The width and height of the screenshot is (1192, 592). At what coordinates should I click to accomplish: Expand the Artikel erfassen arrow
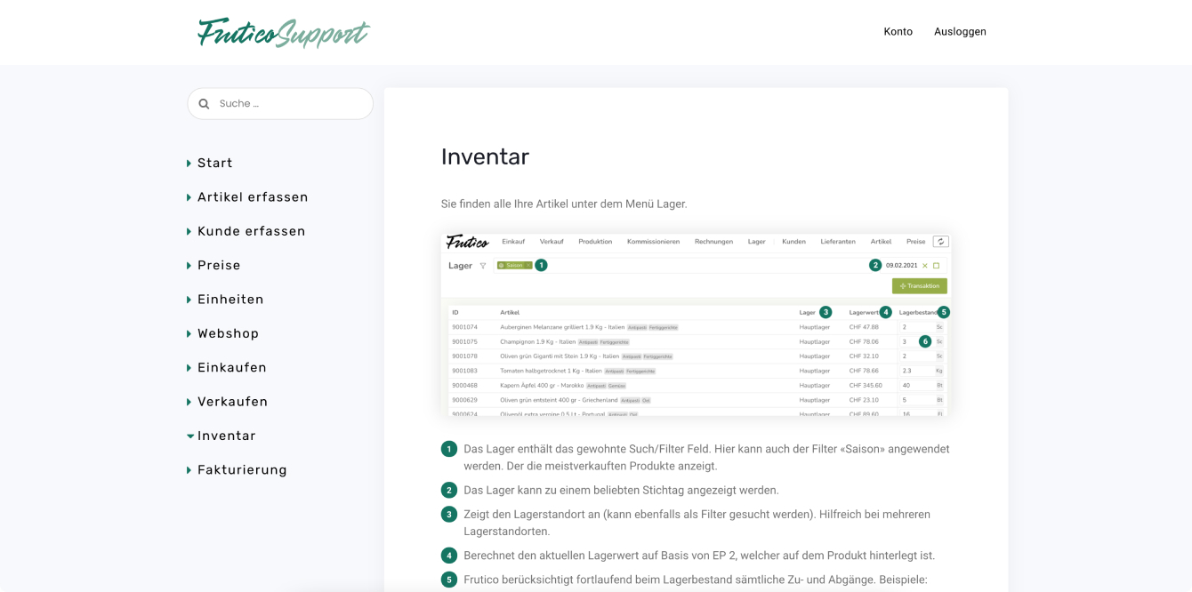coord(189,197)
